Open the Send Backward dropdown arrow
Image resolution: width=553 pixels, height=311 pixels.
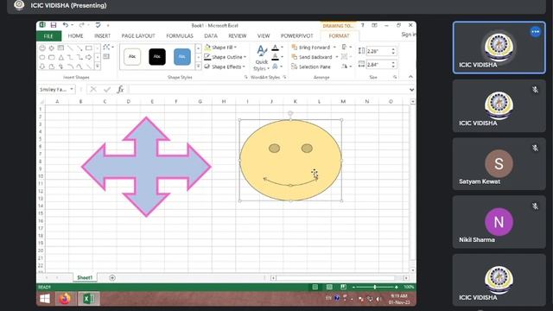click(336, 57)
